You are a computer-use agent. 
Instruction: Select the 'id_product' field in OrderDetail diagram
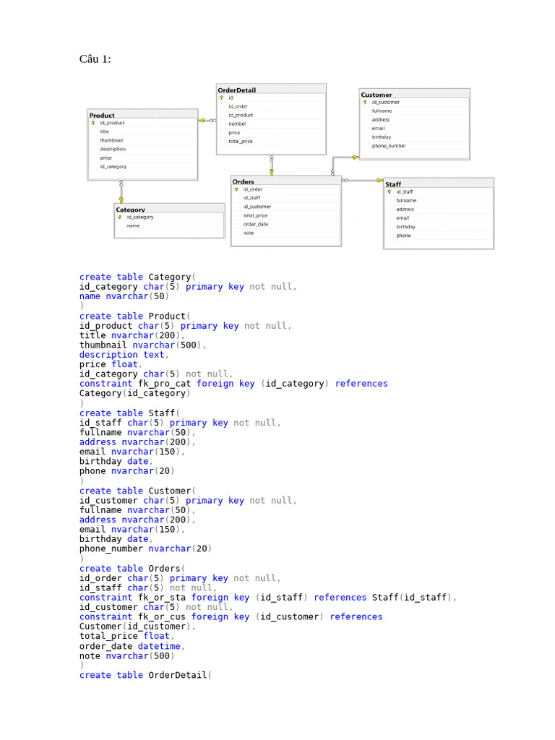click(x=241, y=115)
